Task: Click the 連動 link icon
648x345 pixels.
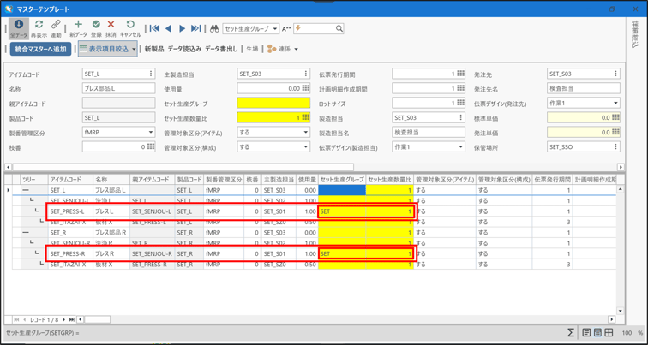Action: (x=56, y=26)
